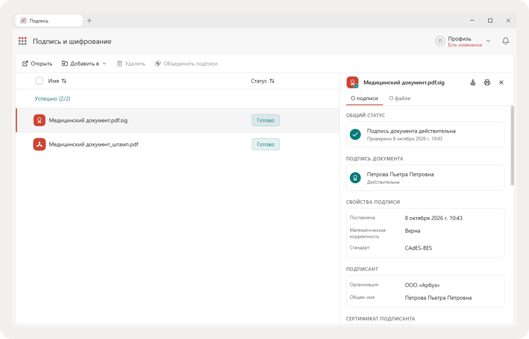This screenshot has height=339, width=529.
Task: Click the PDF icon of Медицинский документ_штамп.pdf
Action: [39, 144]
